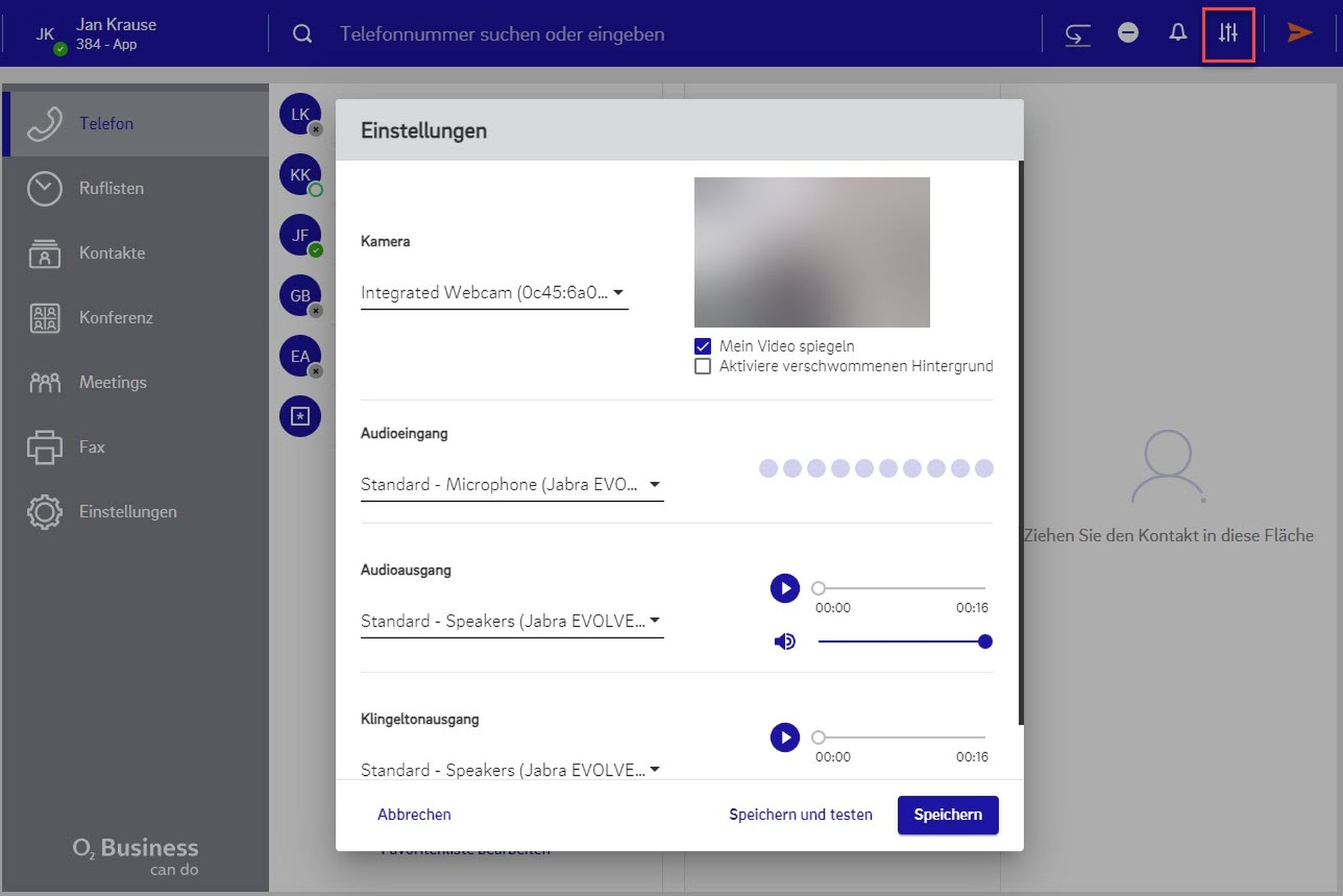Click the notification bell icon
This screenshot has height=896, width=1343.
click(1178, 33)
